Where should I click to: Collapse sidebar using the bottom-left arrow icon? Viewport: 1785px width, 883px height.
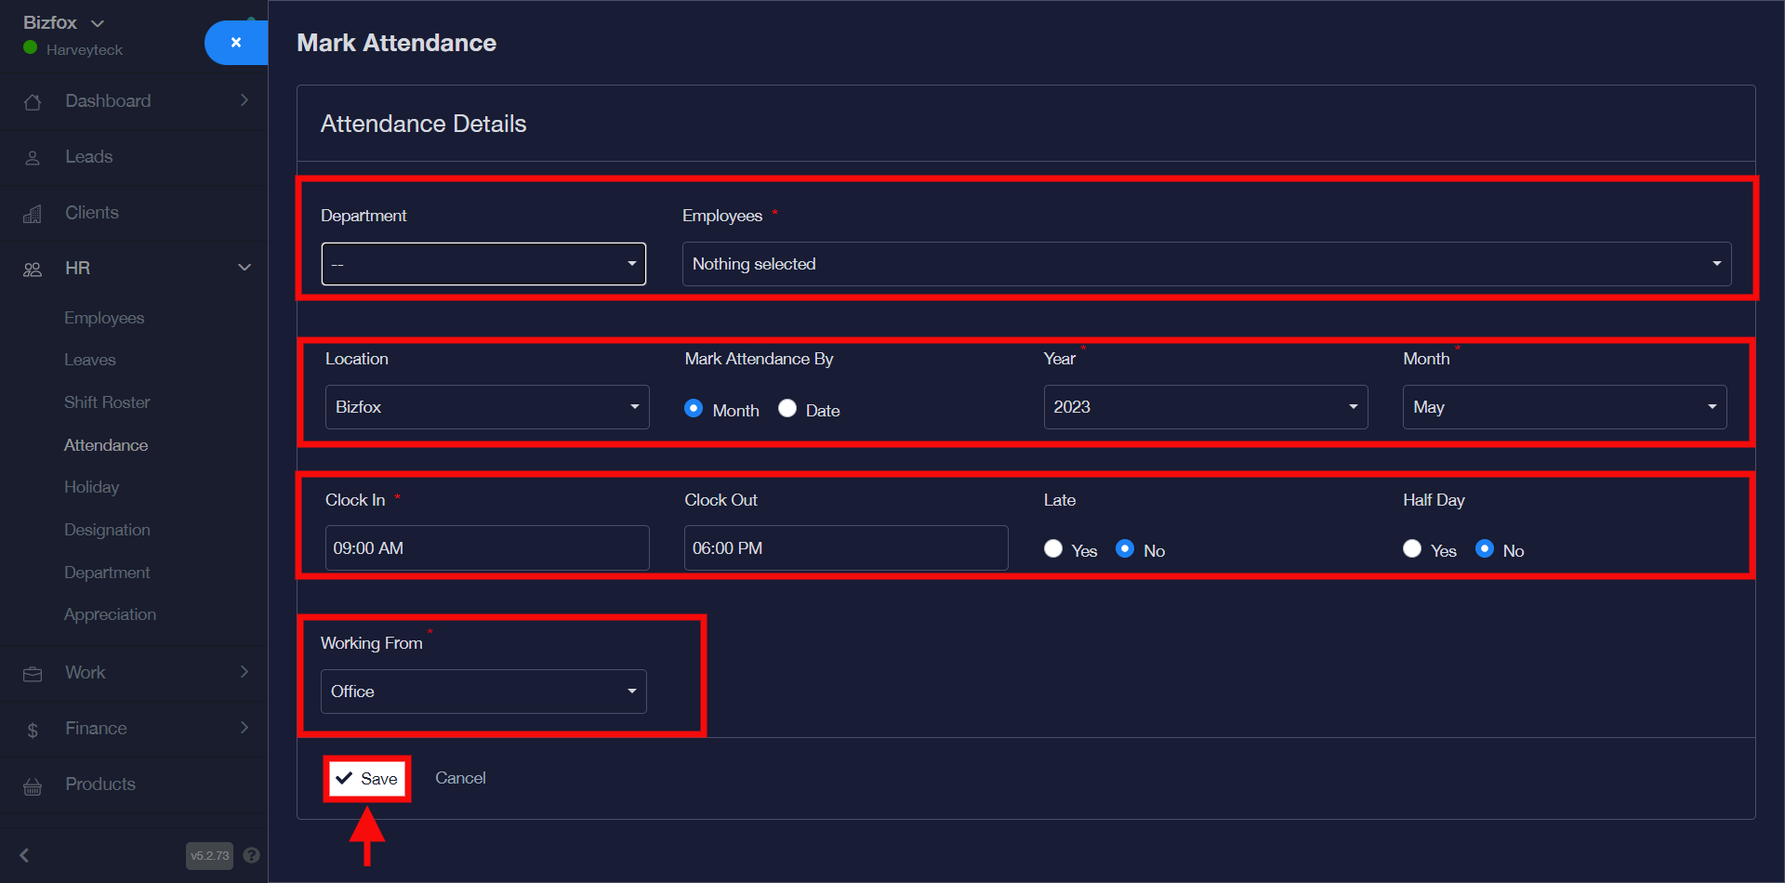tap(25, 855)
